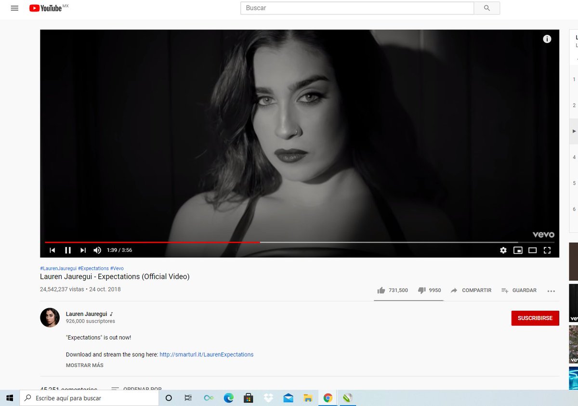Pause the playing video
This screenshot has width=578, height=406.
click(68, 250)
